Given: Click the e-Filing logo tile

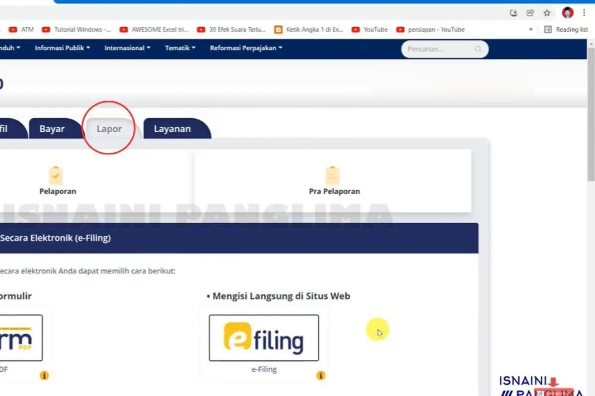Looking at the screenshot, I should pyautogui.click(x=264, y=338).
